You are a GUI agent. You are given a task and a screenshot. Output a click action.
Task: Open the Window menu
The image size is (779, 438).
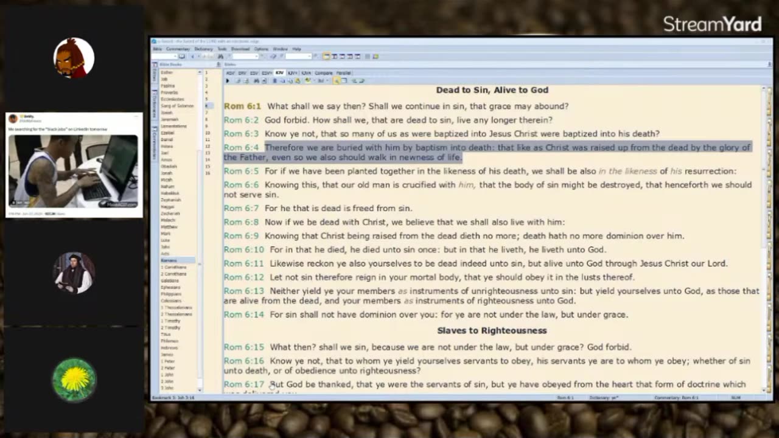[280, 49]
